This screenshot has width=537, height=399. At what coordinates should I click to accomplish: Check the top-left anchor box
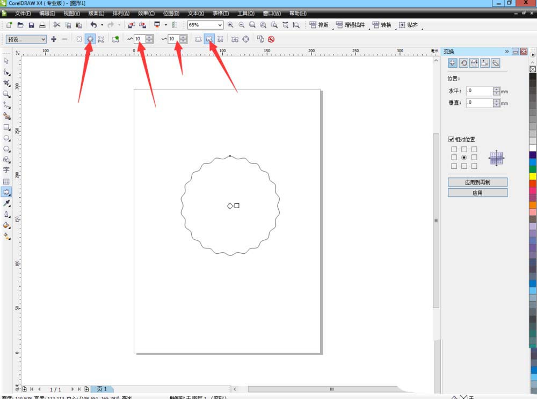coord(454,149)
